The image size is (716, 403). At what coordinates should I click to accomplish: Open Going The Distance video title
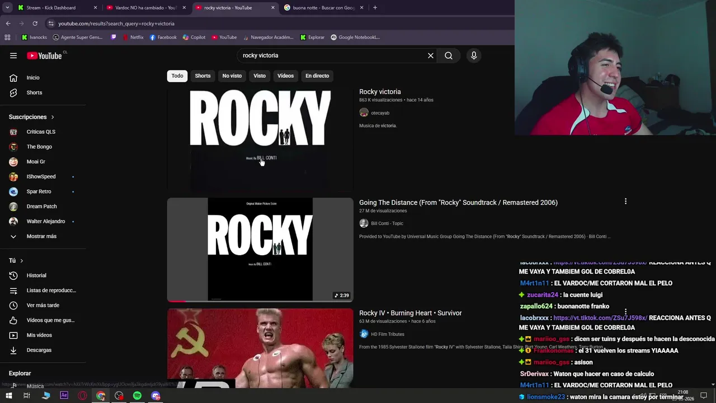point(458,203)
